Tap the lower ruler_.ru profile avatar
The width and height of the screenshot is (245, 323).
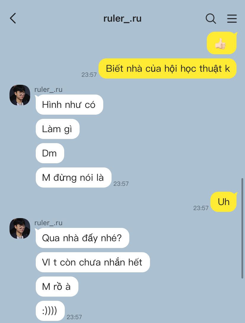[x=20, y=228]
